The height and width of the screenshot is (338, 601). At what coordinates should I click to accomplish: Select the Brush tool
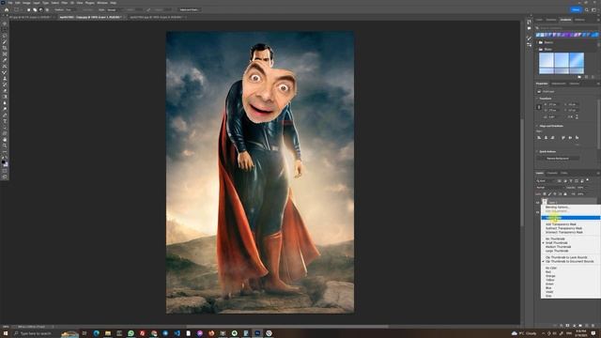tap(5, 72)
